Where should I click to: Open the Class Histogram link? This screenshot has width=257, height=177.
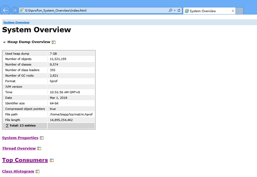coord(18,171)
